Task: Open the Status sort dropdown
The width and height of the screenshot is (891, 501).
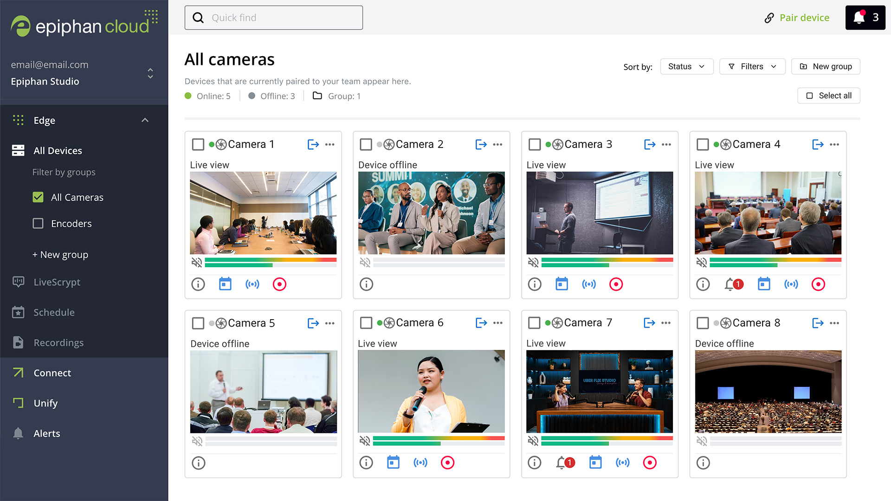Action: pos(686,66)
